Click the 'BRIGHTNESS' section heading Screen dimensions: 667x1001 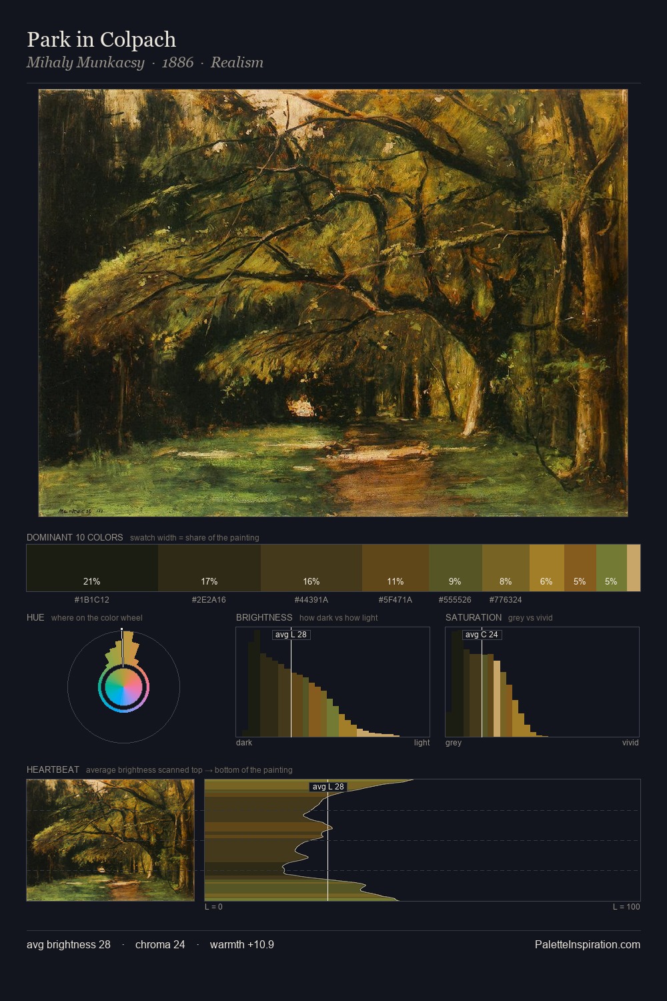pos(264,617)
